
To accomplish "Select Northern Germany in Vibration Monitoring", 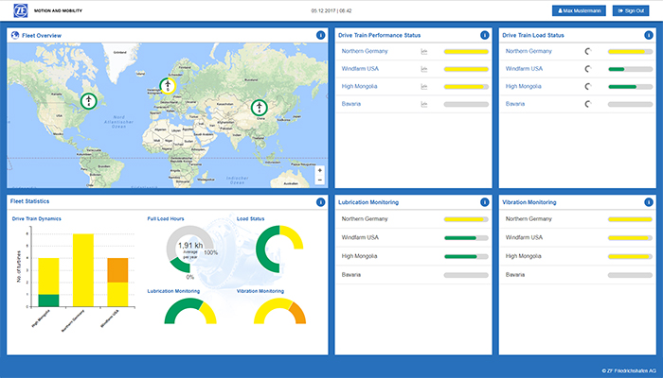I will pyautogui.click(x=529, y=219).
